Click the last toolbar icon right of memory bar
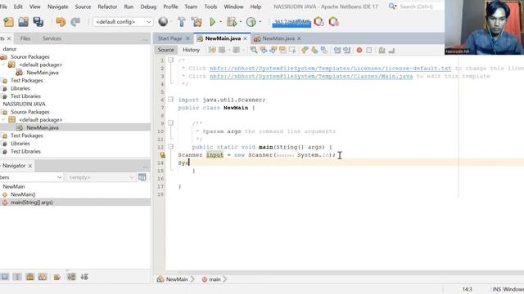 pos(333,22)
